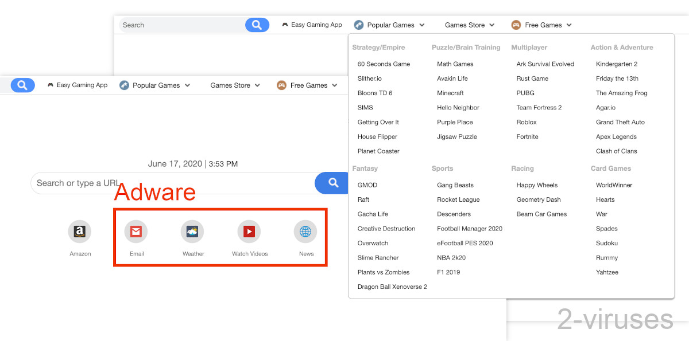Image resolution: width=689 pixels, height=341 pixels.
Task: Click the Easy Gaming App controller icon in top bar
Action: coord(285,25)
